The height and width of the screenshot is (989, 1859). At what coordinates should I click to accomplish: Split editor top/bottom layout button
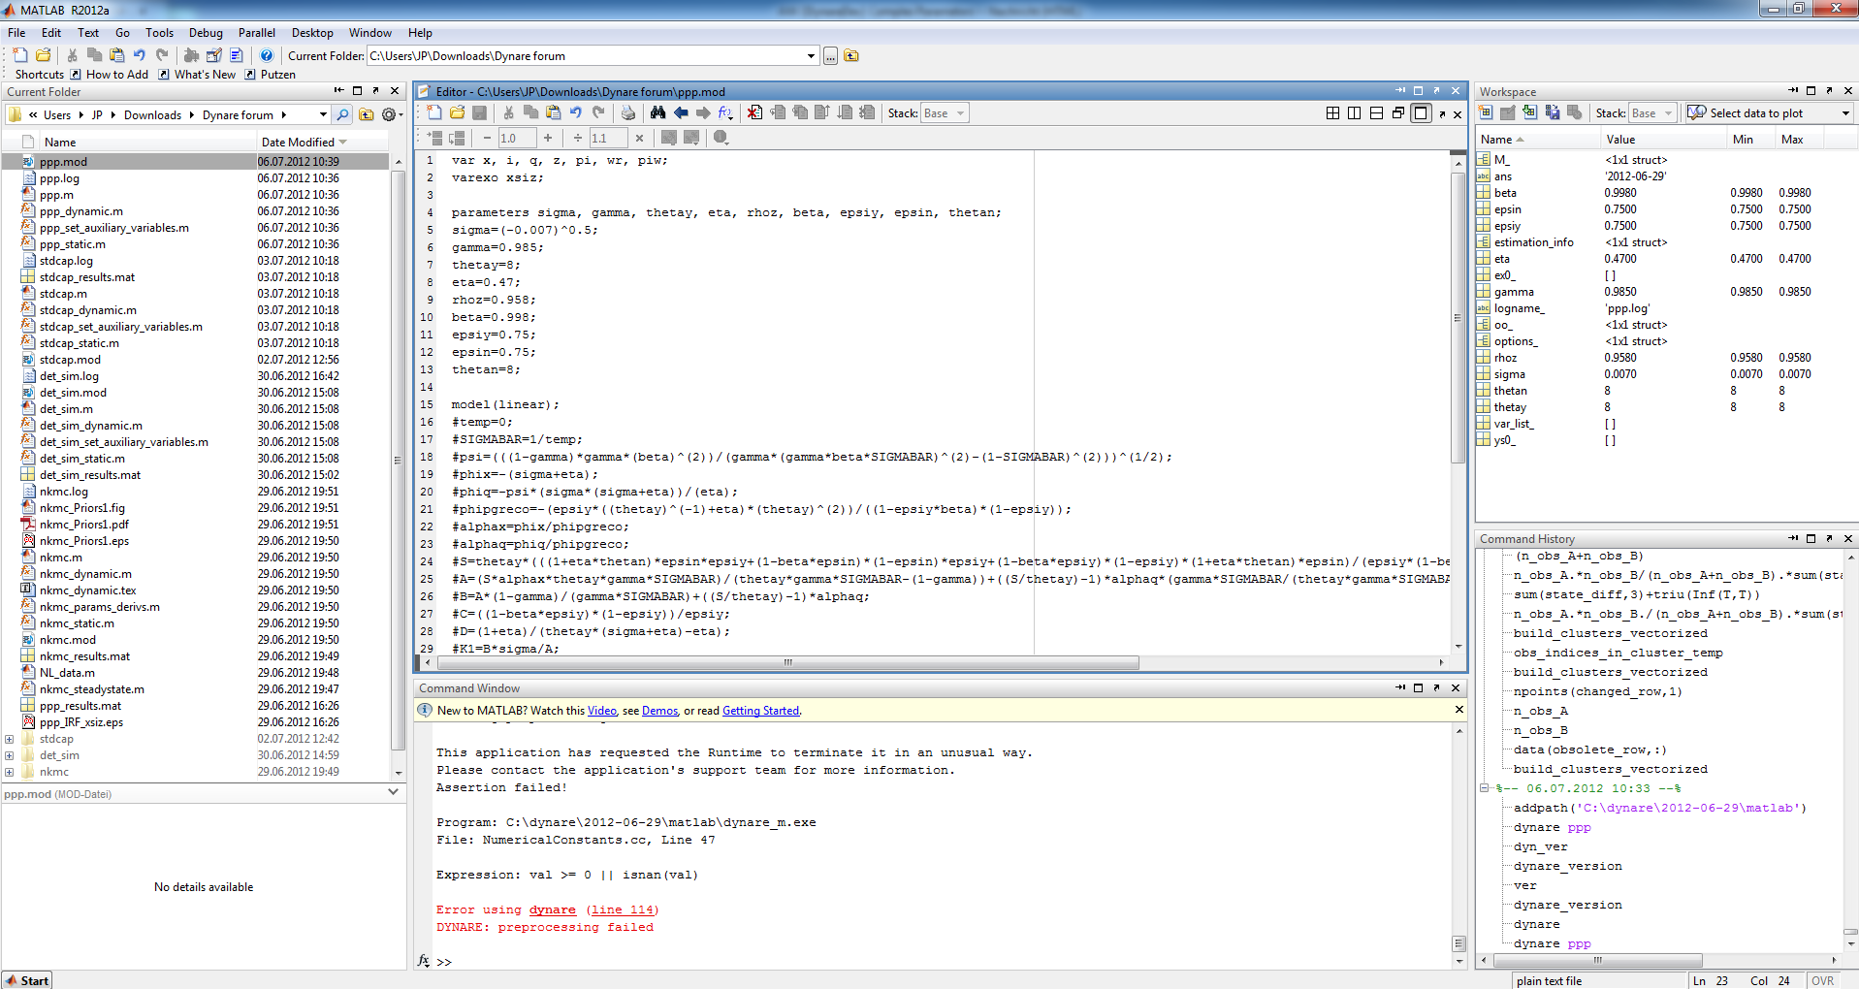coord(1376,113)
